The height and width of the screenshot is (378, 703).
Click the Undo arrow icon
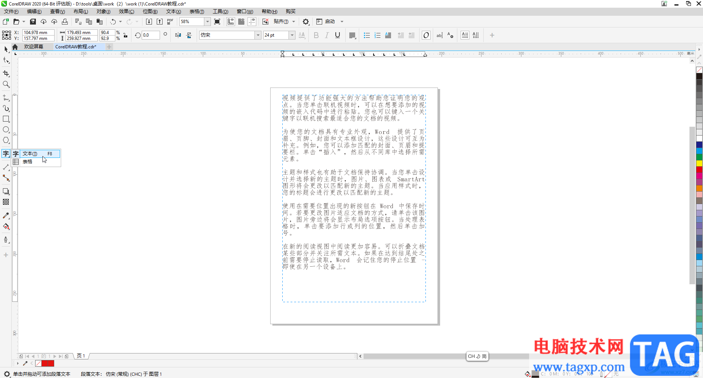click(x=113, y=22)
